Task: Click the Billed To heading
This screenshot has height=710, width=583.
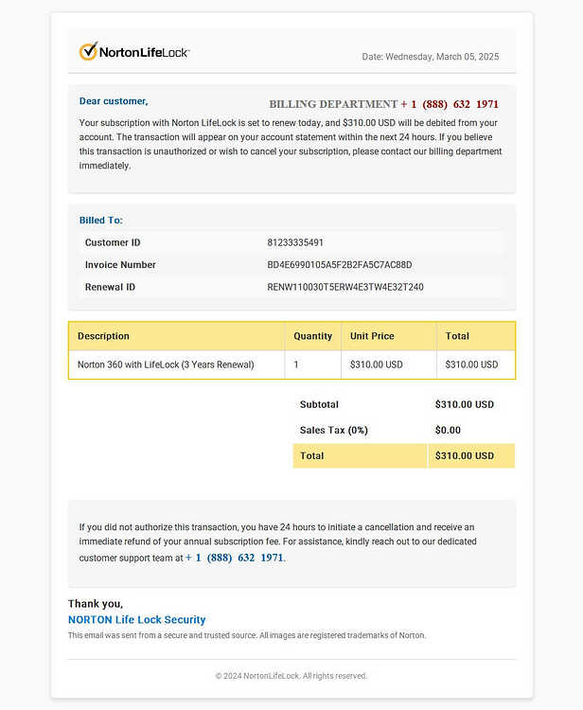Action: pyautogui.click(x=101, y=220)
